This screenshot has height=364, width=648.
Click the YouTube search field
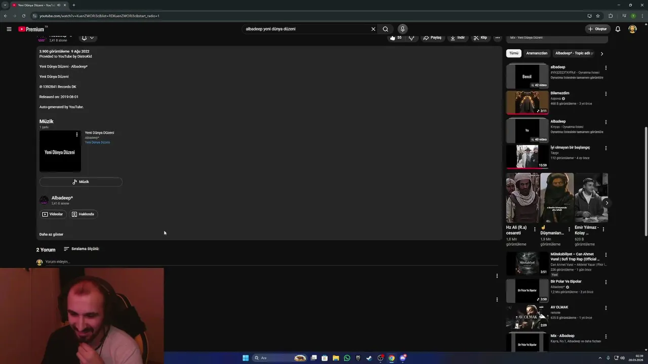pos(306,29)
